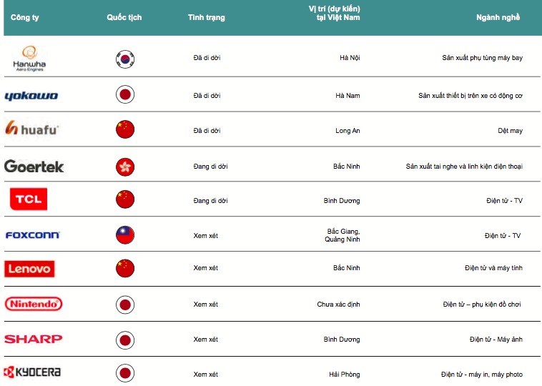
Task: Click the Yokowo company logo
Action: [x=31, y=96]
